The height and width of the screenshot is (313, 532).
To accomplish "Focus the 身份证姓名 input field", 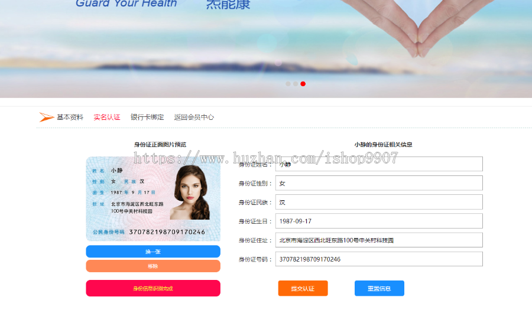I will (x=379, y=164).
